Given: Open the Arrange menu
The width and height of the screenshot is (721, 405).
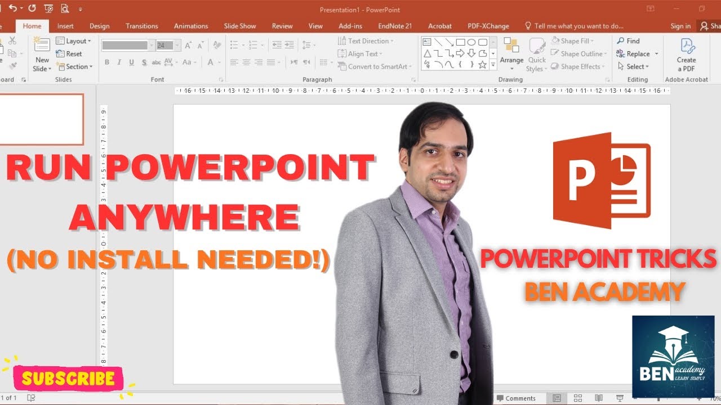Looking at the screenshot, I should pyautogui.click(x=511, y=55).
